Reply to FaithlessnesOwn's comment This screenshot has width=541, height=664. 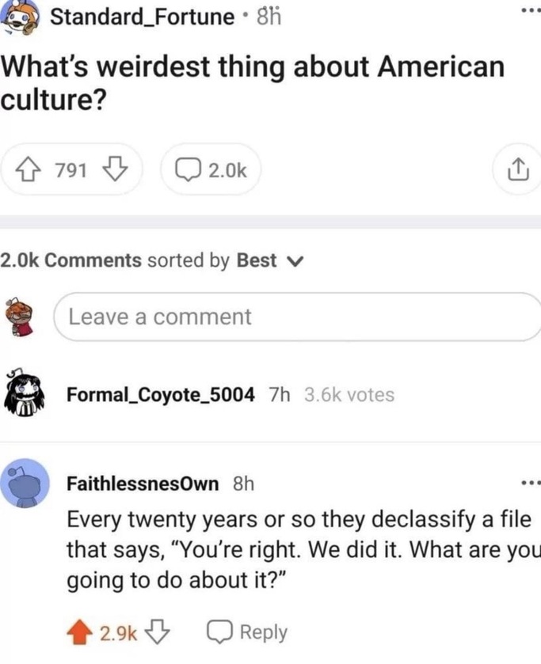tap(247, 632)
